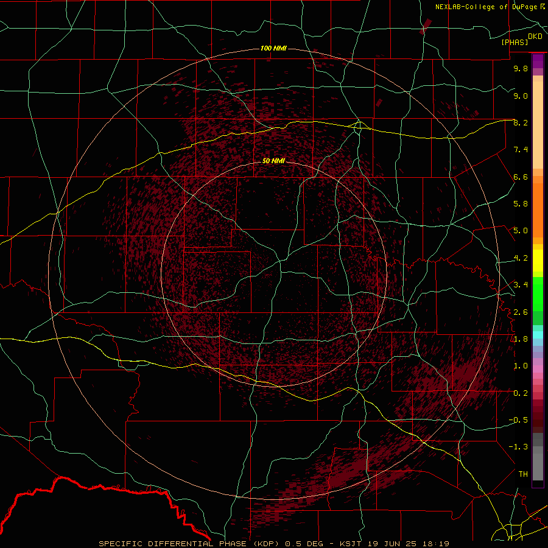
Task: Pick the pink segment of the color bar
Action: [538, 369]
